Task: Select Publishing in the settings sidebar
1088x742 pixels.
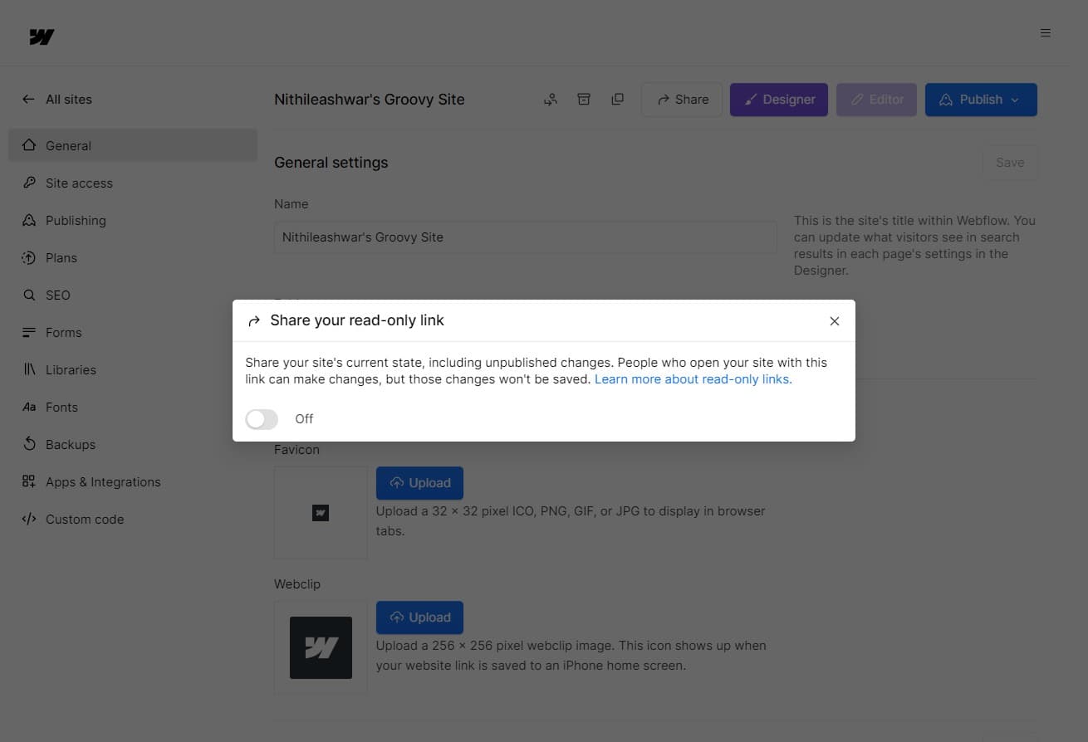Action: pos(76,220)
